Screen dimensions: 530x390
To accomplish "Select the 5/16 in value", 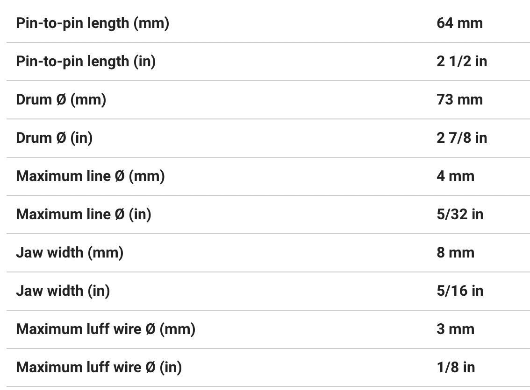I will 460,291.
